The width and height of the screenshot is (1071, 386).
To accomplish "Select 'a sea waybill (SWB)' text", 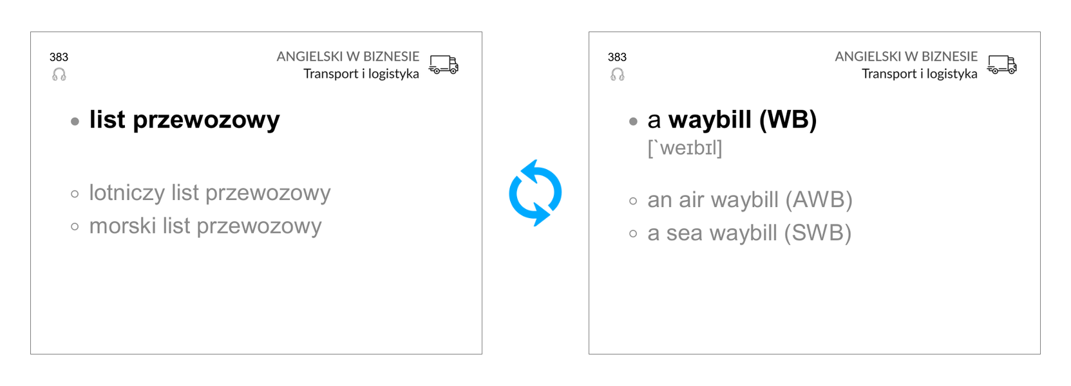I will click(x=749, y=233).
